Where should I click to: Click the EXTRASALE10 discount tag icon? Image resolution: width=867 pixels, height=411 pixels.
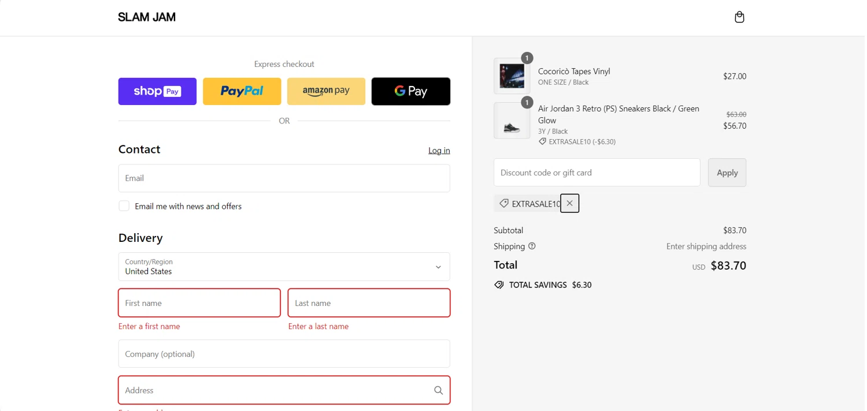point(504,203)
